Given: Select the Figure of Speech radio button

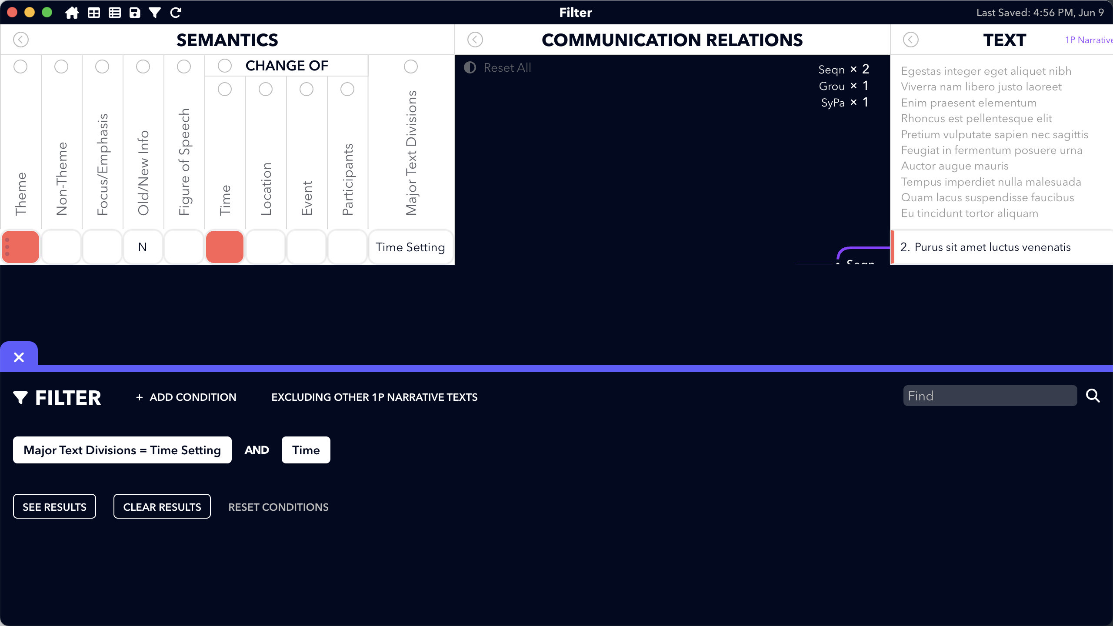Looking at the screenshot, I should pyautogui.click(x=184, y=67).
